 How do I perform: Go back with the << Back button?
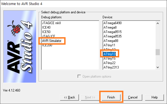pos(69,97)
